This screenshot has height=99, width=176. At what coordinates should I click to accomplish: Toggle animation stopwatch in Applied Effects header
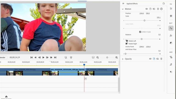click(164, 4)
